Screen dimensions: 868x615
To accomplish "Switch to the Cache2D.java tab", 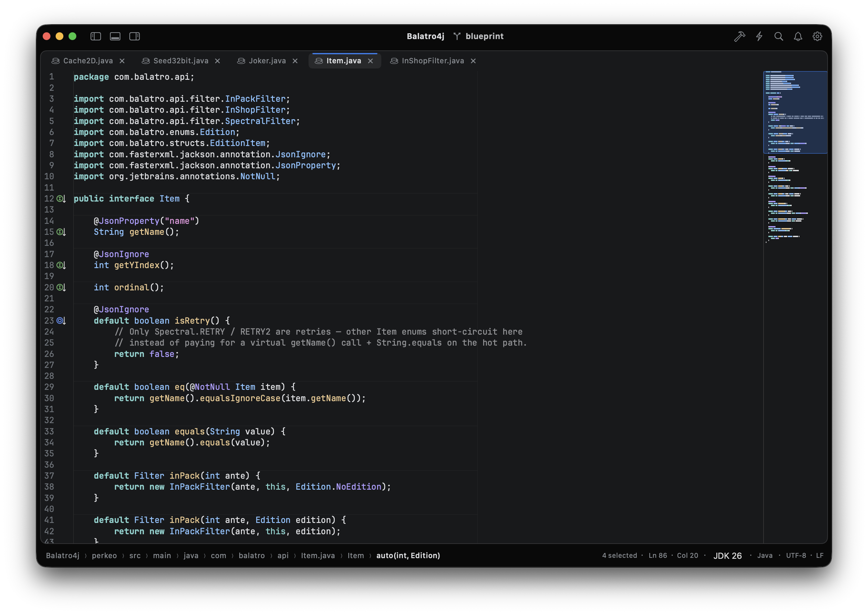I will (88, 61).
